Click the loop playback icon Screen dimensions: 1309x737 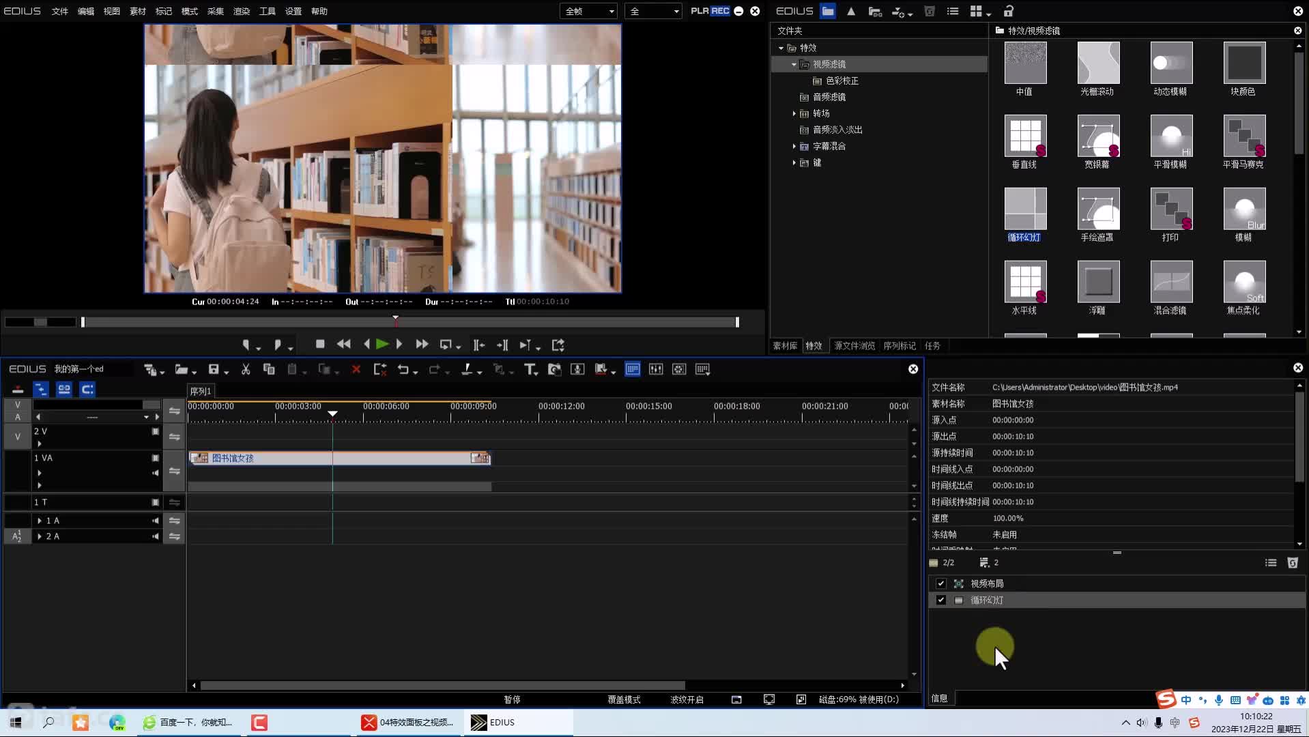446,345
